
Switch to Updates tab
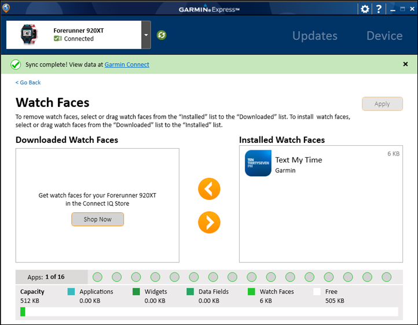point(315,36)
